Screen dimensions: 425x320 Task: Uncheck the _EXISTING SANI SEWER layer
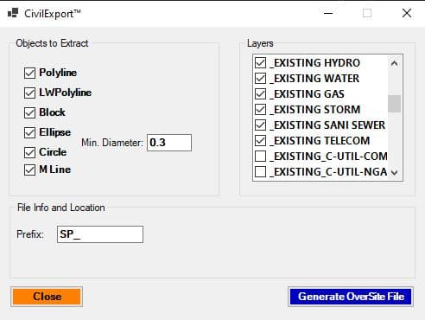[x=261, y=125]
